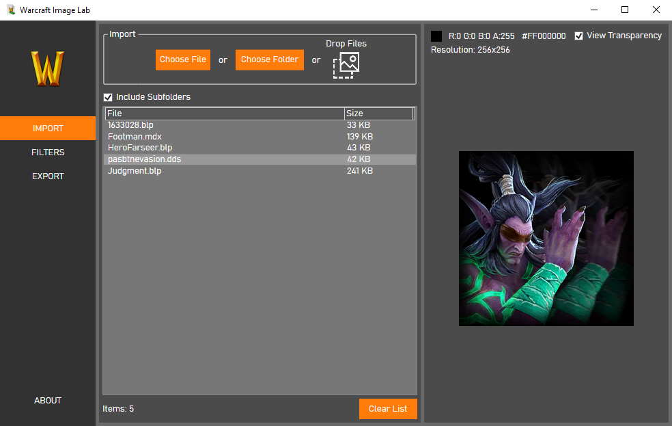Click the black pixel color swatch

point(436,36)
